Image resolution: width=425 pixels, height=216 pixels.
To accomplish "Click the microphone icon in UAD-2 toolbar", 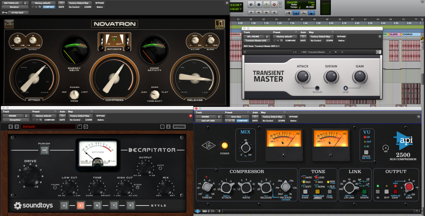I will 219,211.
